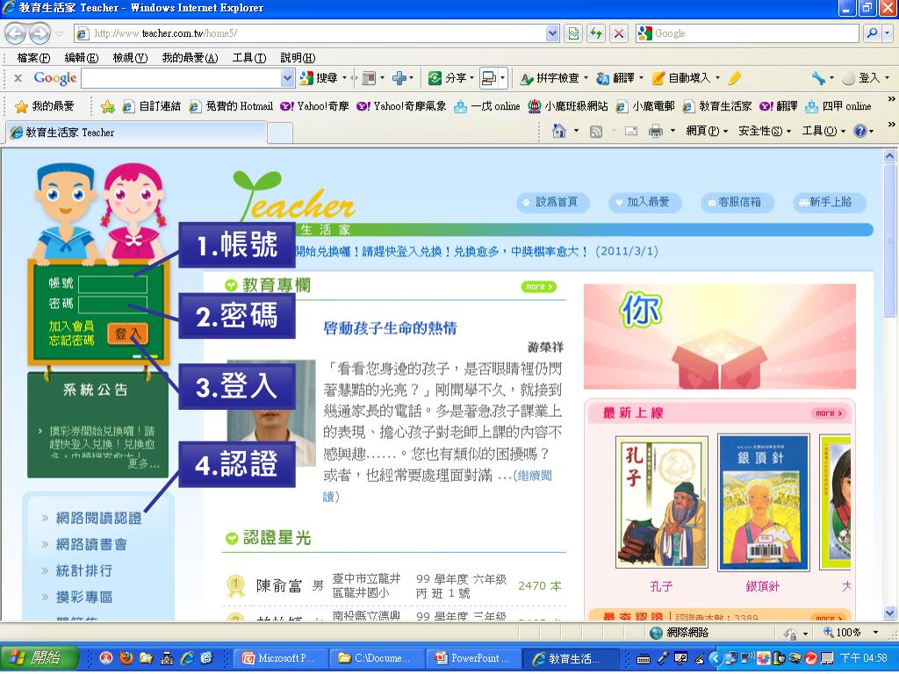Click 新手上路 button
Image resolution: width=899 pixels, height=674 pixels.
(x=829, y=202)
